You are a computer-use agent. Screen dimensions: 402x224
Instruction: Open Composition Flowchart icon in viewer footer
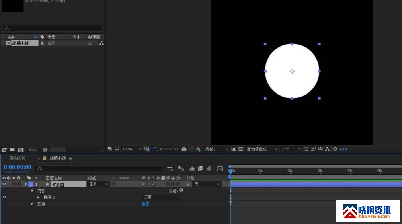(x=327, y=149)
